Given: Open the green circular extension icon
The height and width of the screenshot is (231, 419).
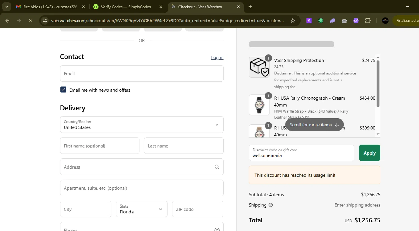Looking at the screenshot, I should [x=321, y=21].
